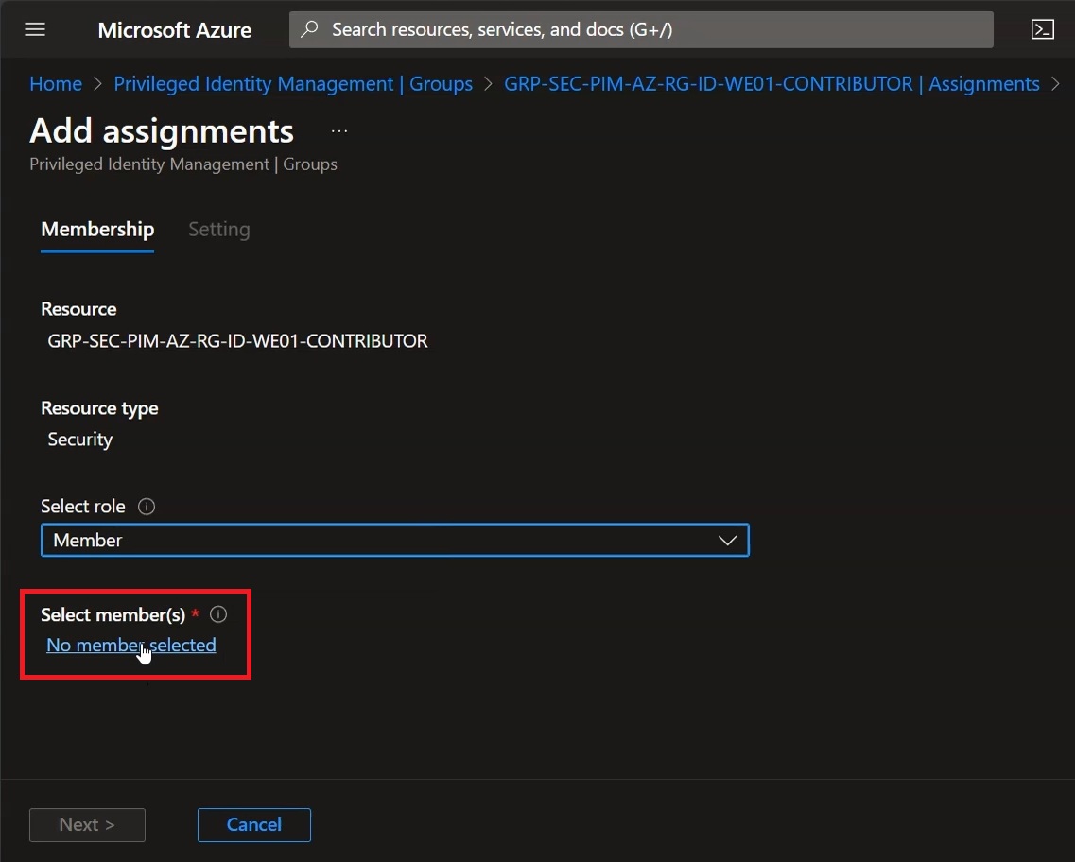Open Privileged Identity Management | Groups breadcrumb
The height and width of the screenshot is (862, 1075).
293,83
